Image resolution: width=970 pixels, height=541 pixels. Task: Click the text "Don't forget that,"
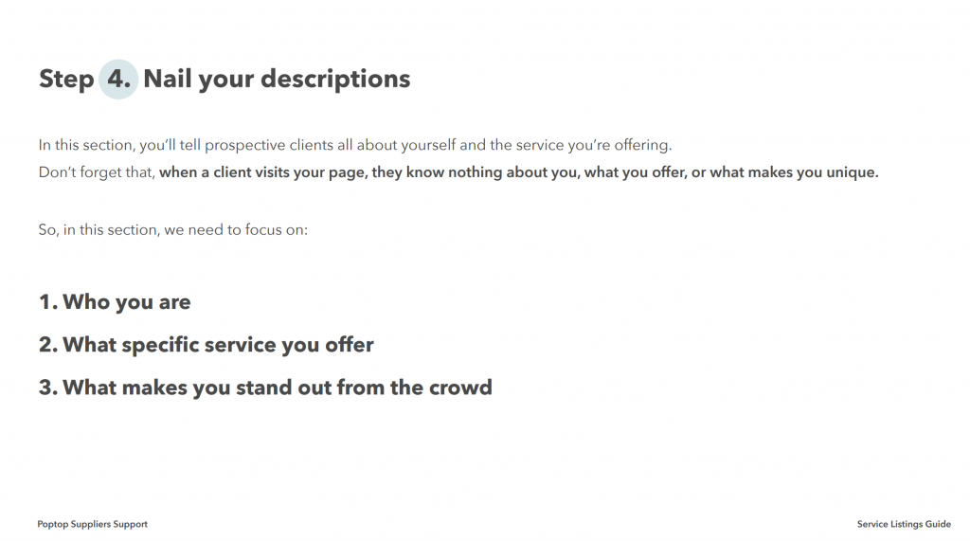(97, 172)
